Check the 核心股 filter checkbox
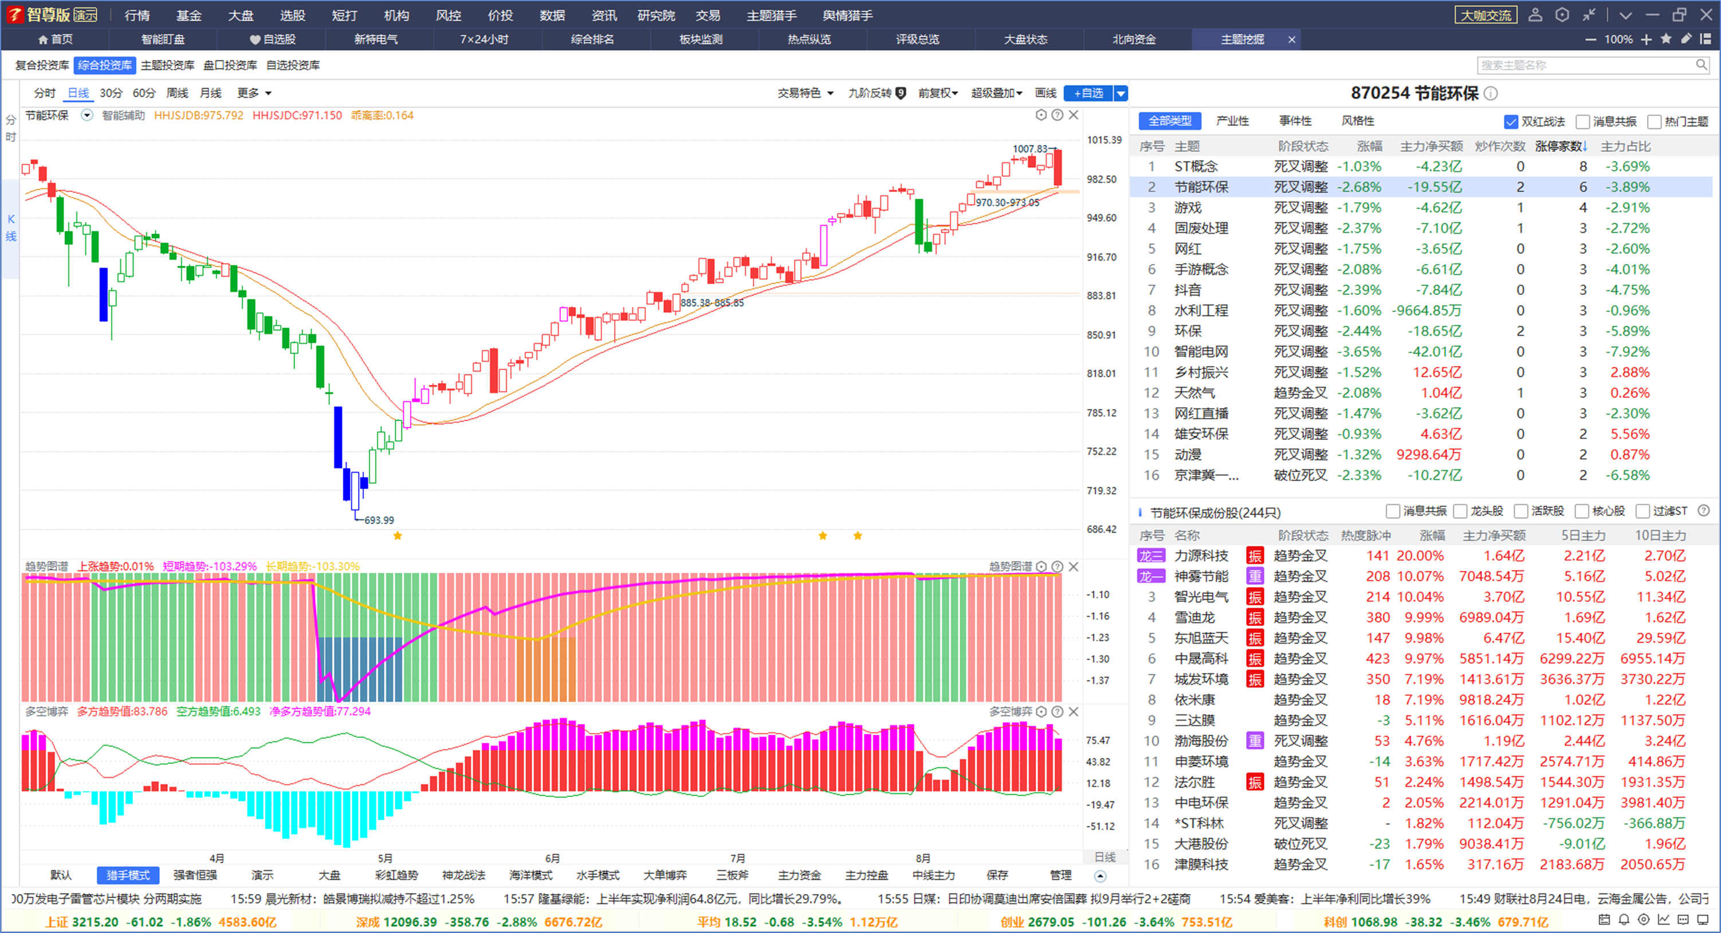 coord(1582,511)
